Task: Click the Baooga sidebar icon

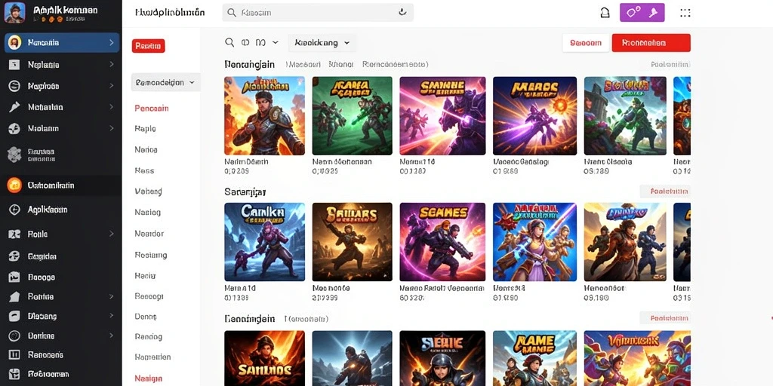Action: click(x=14, y=277)
